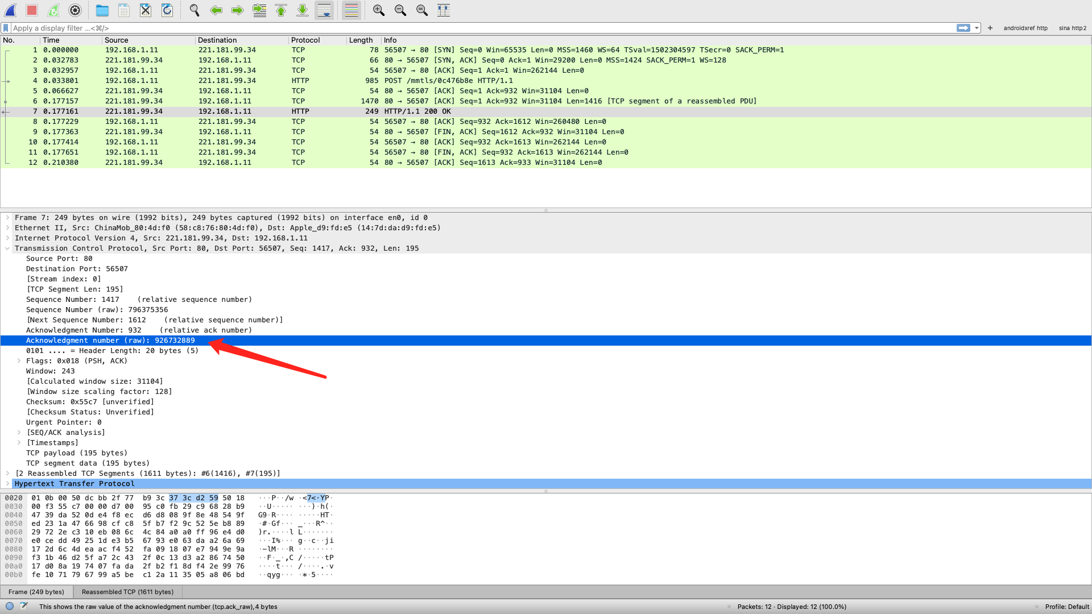Add a filter button with the plus icon
This screenshot has width=1092, height=614.
990,28
